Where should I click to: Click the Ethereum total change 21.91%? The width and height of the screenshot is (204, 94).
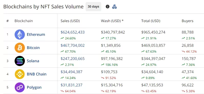149,38
